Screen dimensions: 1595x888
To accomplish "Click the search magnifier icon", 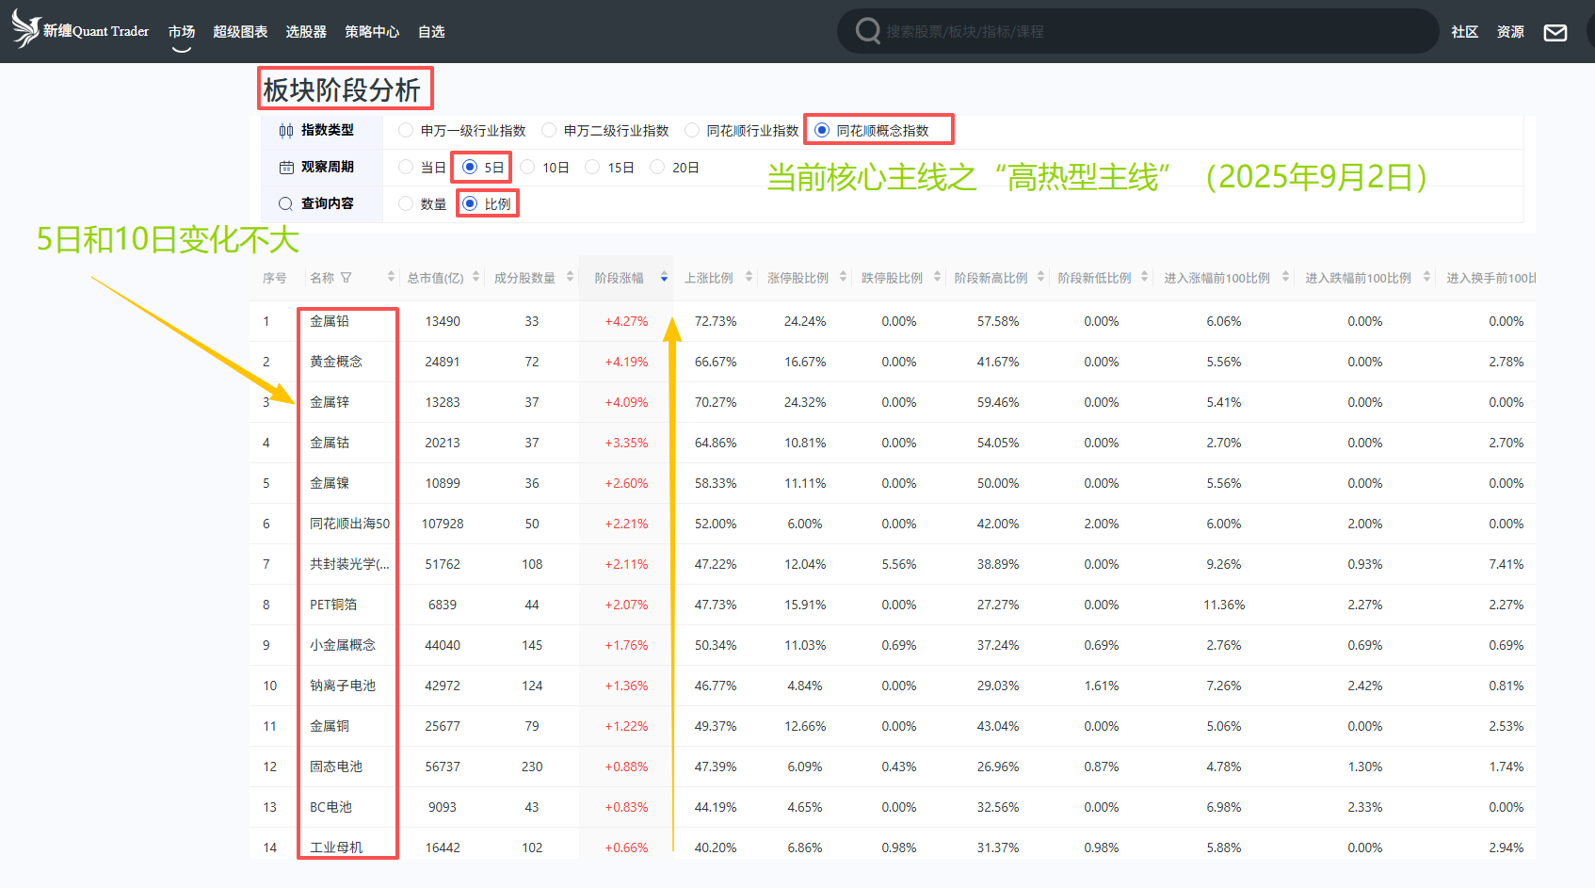I will [867, 31].
